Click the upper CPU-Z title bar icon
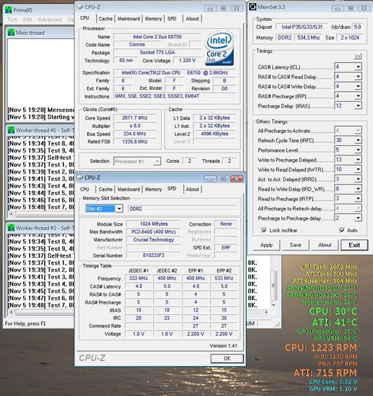The height and width of the screenshot is (396, 373). point(80,7)
